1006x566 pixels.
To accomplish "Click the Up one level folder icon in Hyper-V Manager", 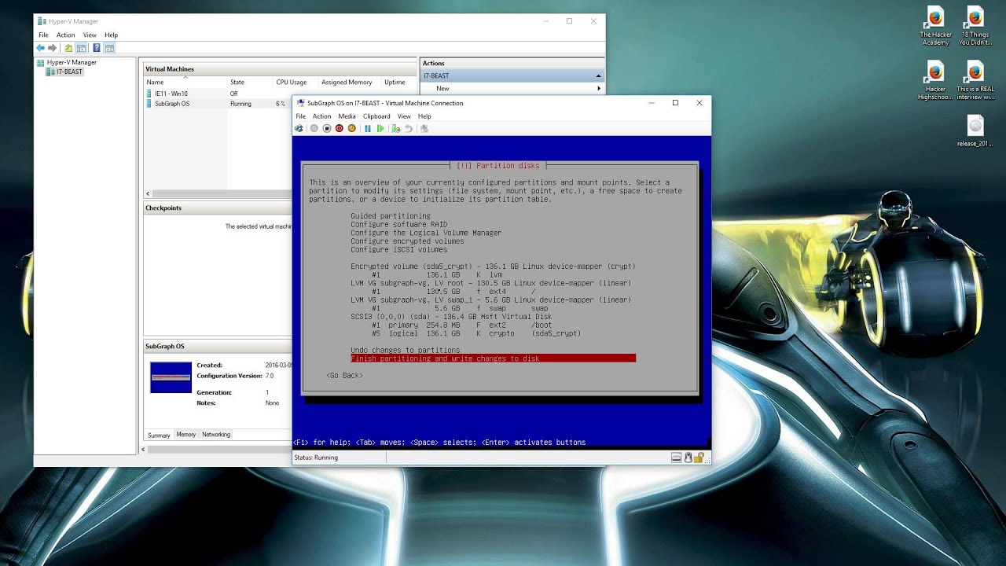I will point(68,48).
